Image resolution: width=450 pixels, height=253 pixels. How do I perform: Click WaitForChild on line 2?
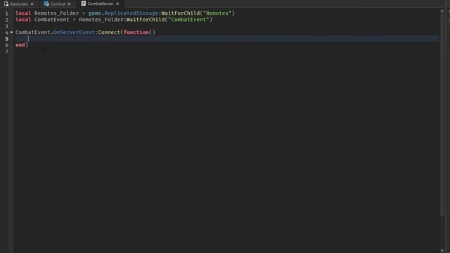click(x=146, y=20)
